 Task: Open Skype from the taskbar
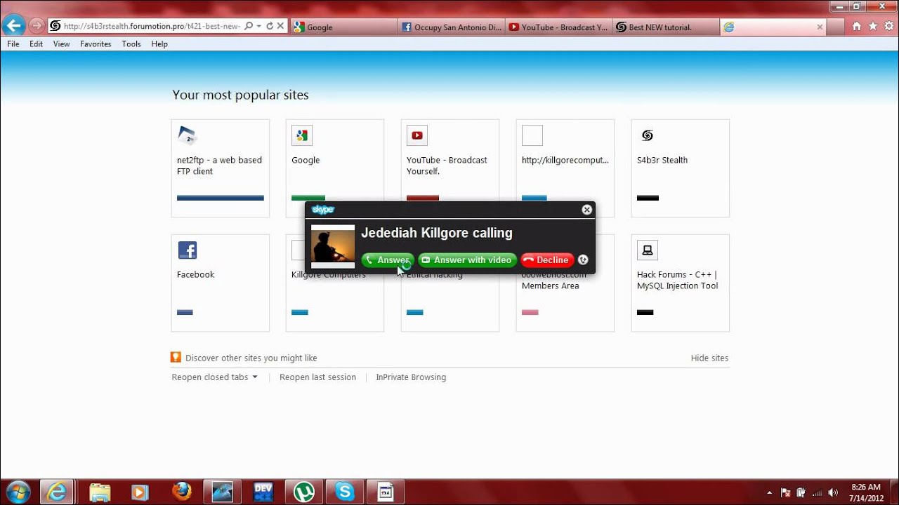[x=345, y=492]
